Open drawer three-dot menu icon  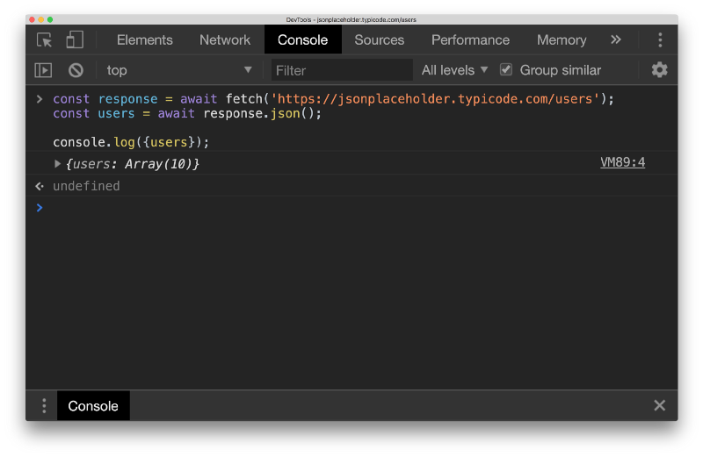(44, 406)
